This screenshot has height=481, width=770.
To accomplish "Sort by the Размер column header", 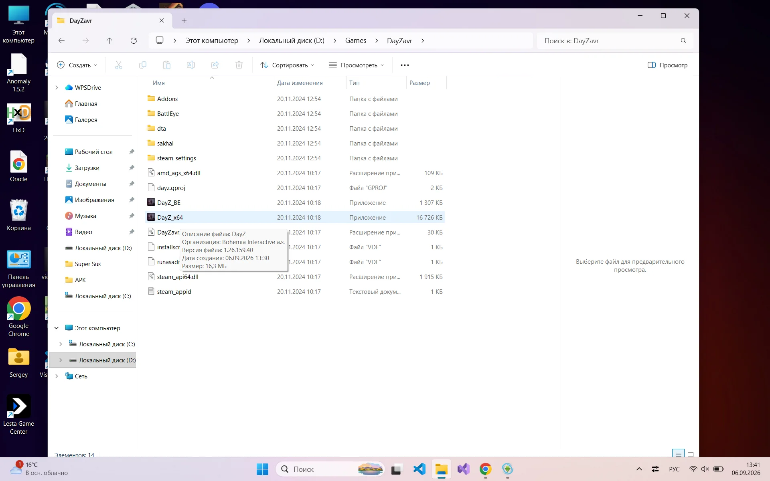I will pyautogui.click(x=426, y=83).
